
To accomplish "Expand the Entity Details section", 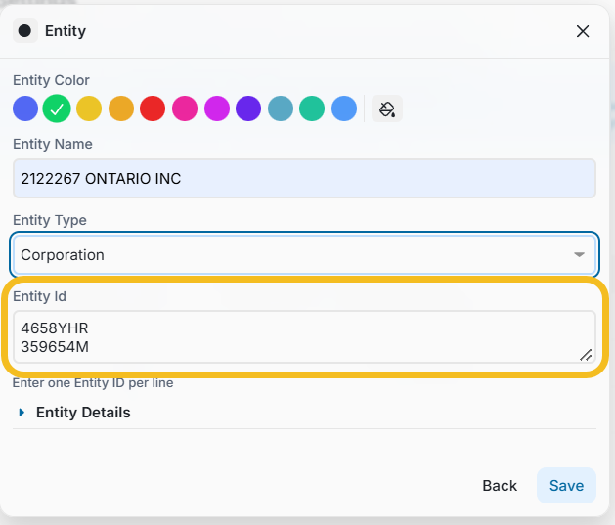I will click(x=75, y=413).
